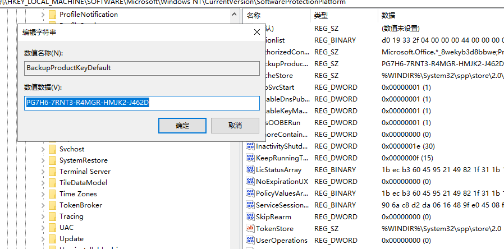Select the SkipRearm value name
Screen dimensions: 504x249
pos(273,217)
